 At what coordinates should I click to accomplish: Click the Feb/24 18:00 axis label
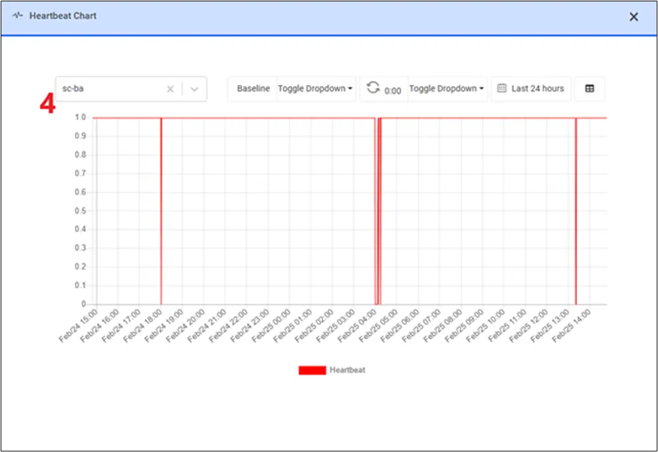[142, 326]
